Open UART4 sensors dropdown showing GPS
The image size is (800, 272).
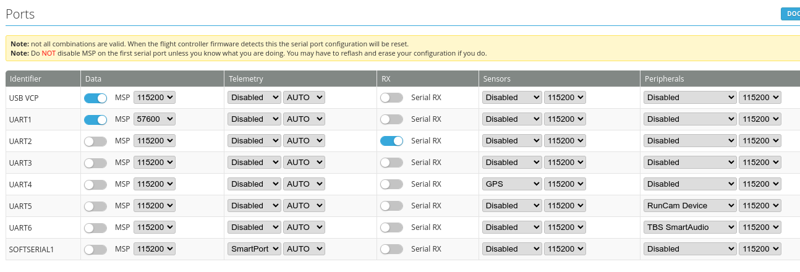[511, 184]
